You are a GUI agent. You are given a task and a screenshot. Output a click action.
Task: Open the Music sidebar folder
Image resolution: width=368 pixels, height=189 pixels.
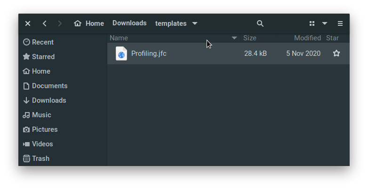[x=41, y=115]
